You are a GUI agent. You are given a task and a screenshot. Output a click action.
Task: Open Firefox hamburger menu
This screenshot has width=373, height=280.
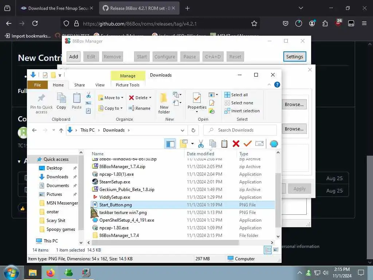tap(364, 23)
